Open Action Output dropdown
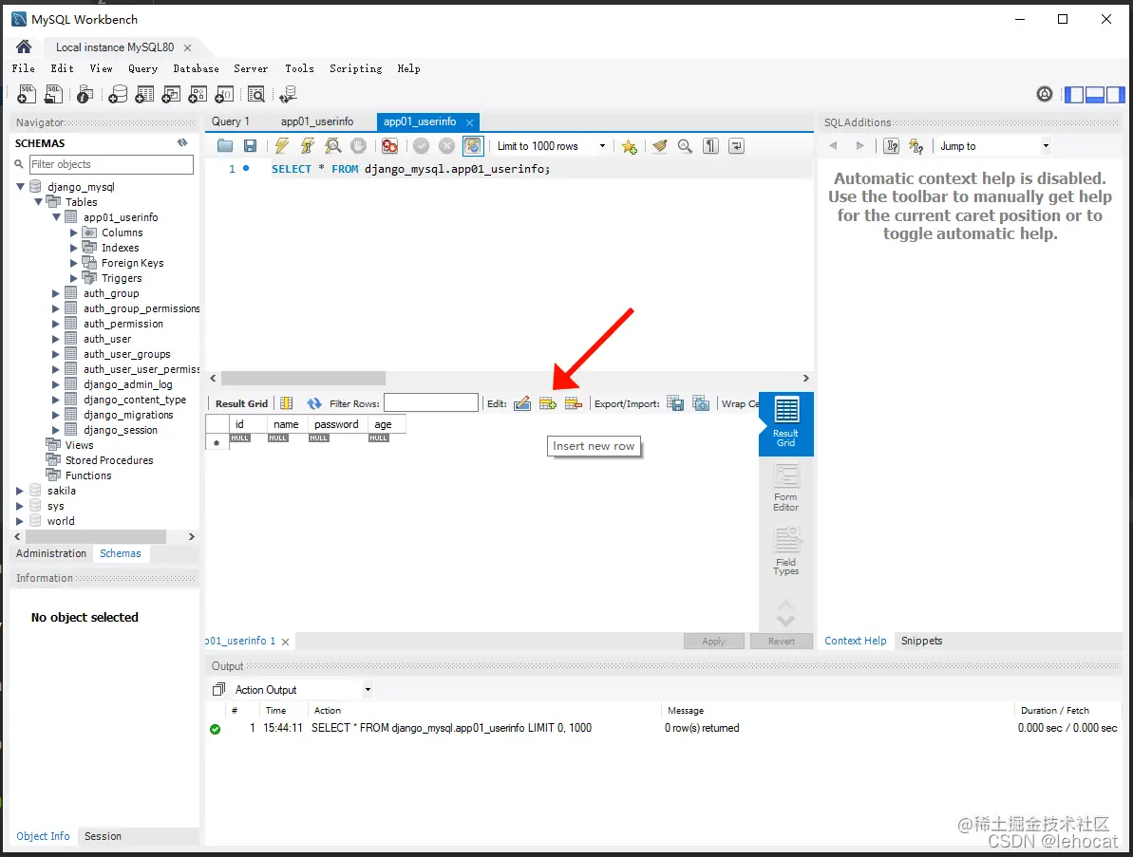Image resolution: width=1133 pixels, height=857 pixels. (368, 690)
